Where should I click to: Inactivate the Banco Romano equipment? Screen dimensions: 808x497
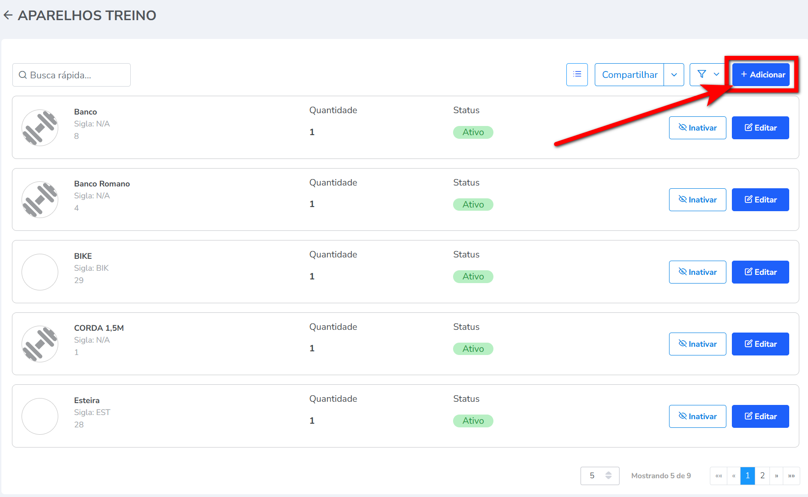(697, 200)
